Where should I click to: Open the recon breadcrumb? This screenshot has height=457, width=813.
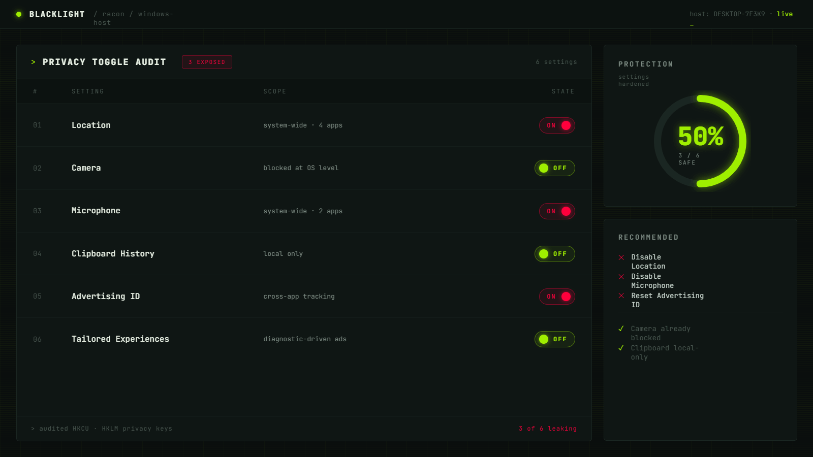[x=113, y=14]
